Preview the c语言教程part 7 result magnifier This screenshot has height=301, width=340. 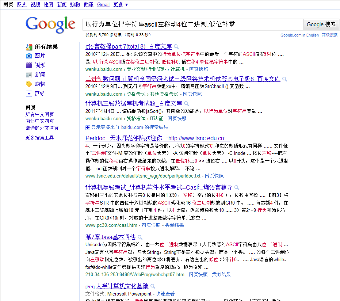click(176, 47)
